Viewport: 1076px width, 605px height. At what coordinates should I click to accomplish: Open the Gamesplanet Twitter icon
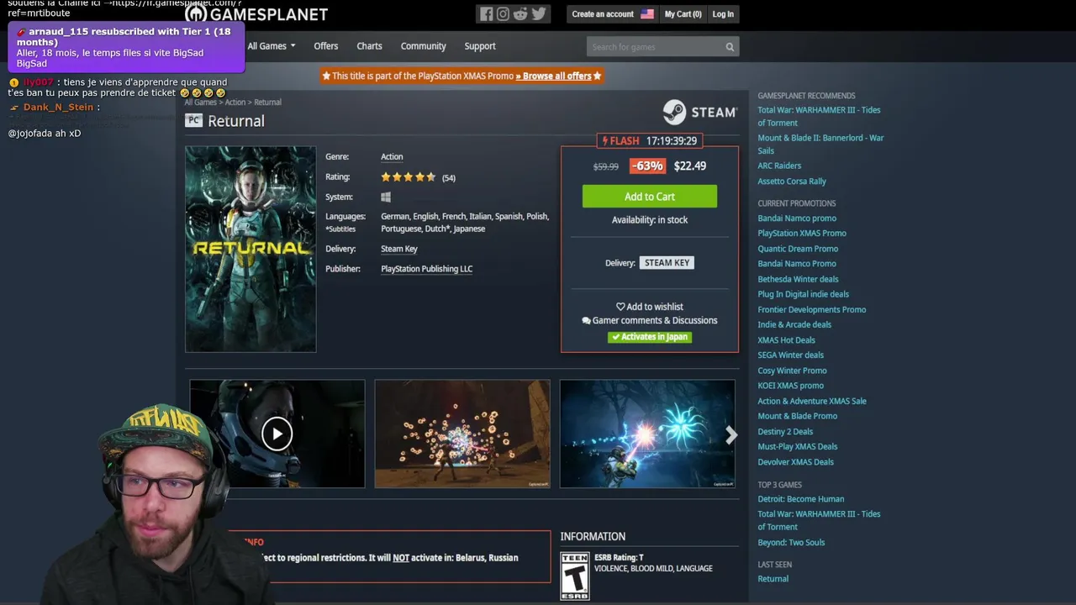(539, 13)
